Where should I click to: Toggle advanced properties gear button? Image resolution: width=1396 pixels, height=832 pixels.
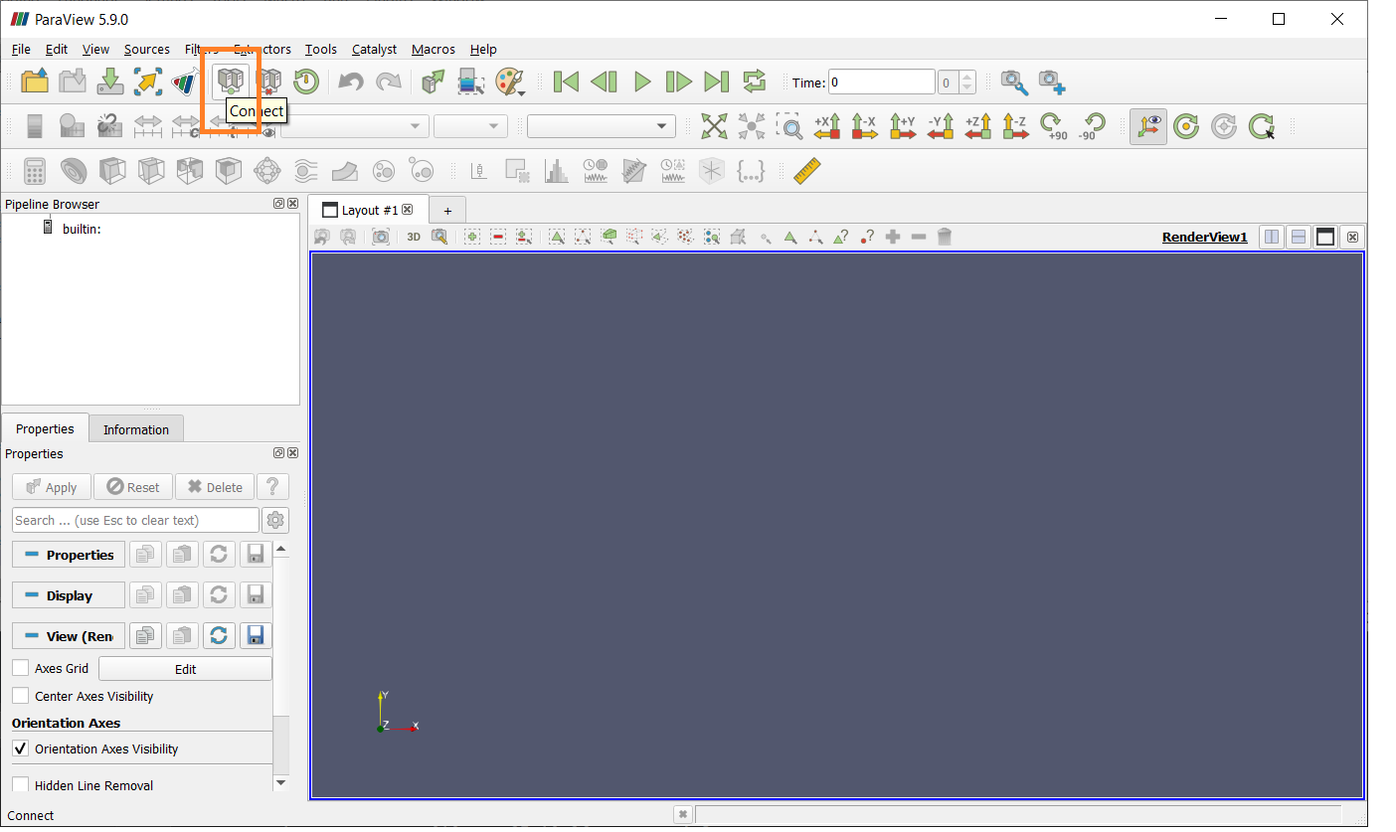[275, 520]
